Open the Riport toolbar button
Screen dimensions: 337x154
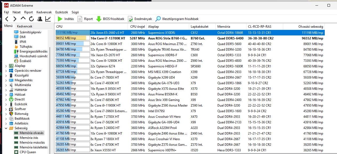point(85,19)
